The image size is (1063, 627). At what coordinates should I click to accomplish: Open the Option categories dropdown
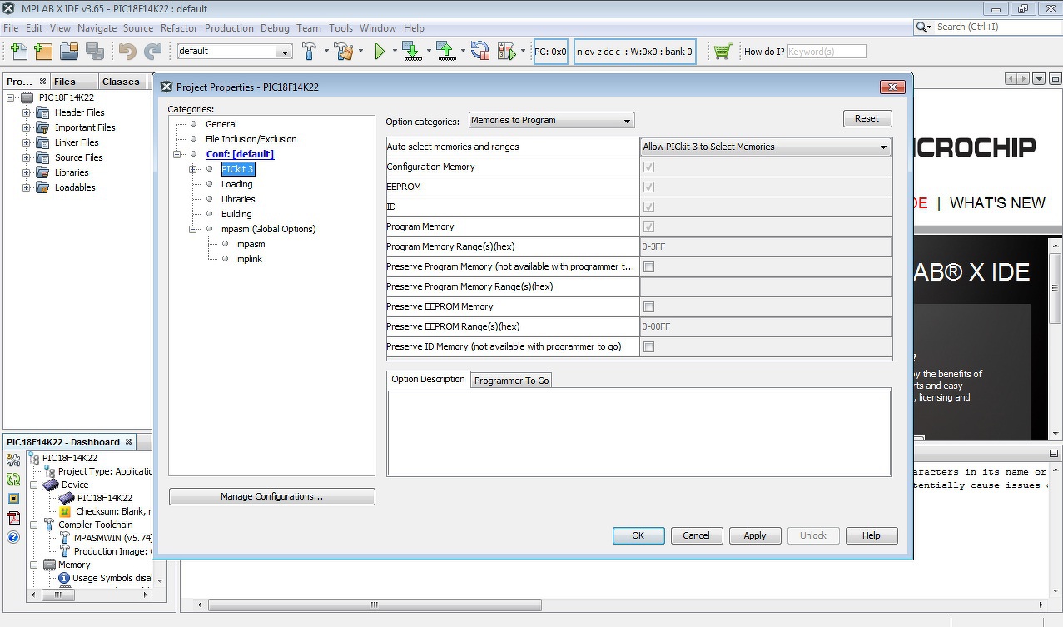[x=551, y=120]
